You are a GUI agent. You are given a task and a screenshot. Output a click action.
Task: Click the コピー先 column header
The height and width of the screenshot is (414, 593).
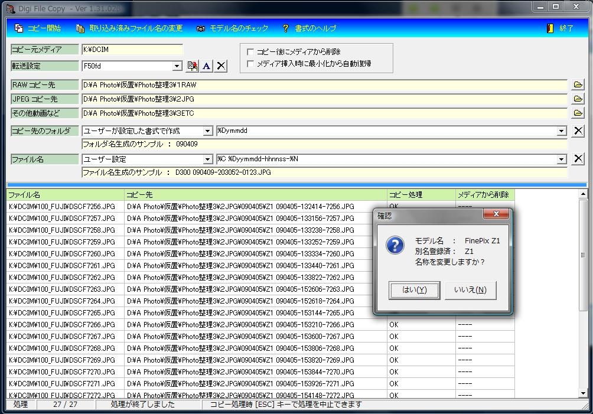point(256,195)
